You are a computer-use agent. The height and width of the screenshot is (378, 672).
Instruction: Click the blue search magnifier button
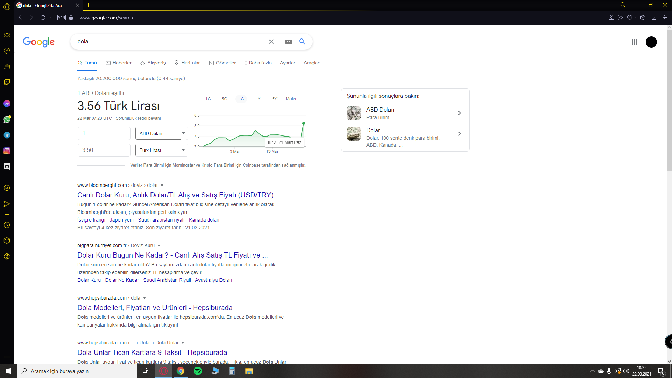pyautogui.click(x=302, y=42)
